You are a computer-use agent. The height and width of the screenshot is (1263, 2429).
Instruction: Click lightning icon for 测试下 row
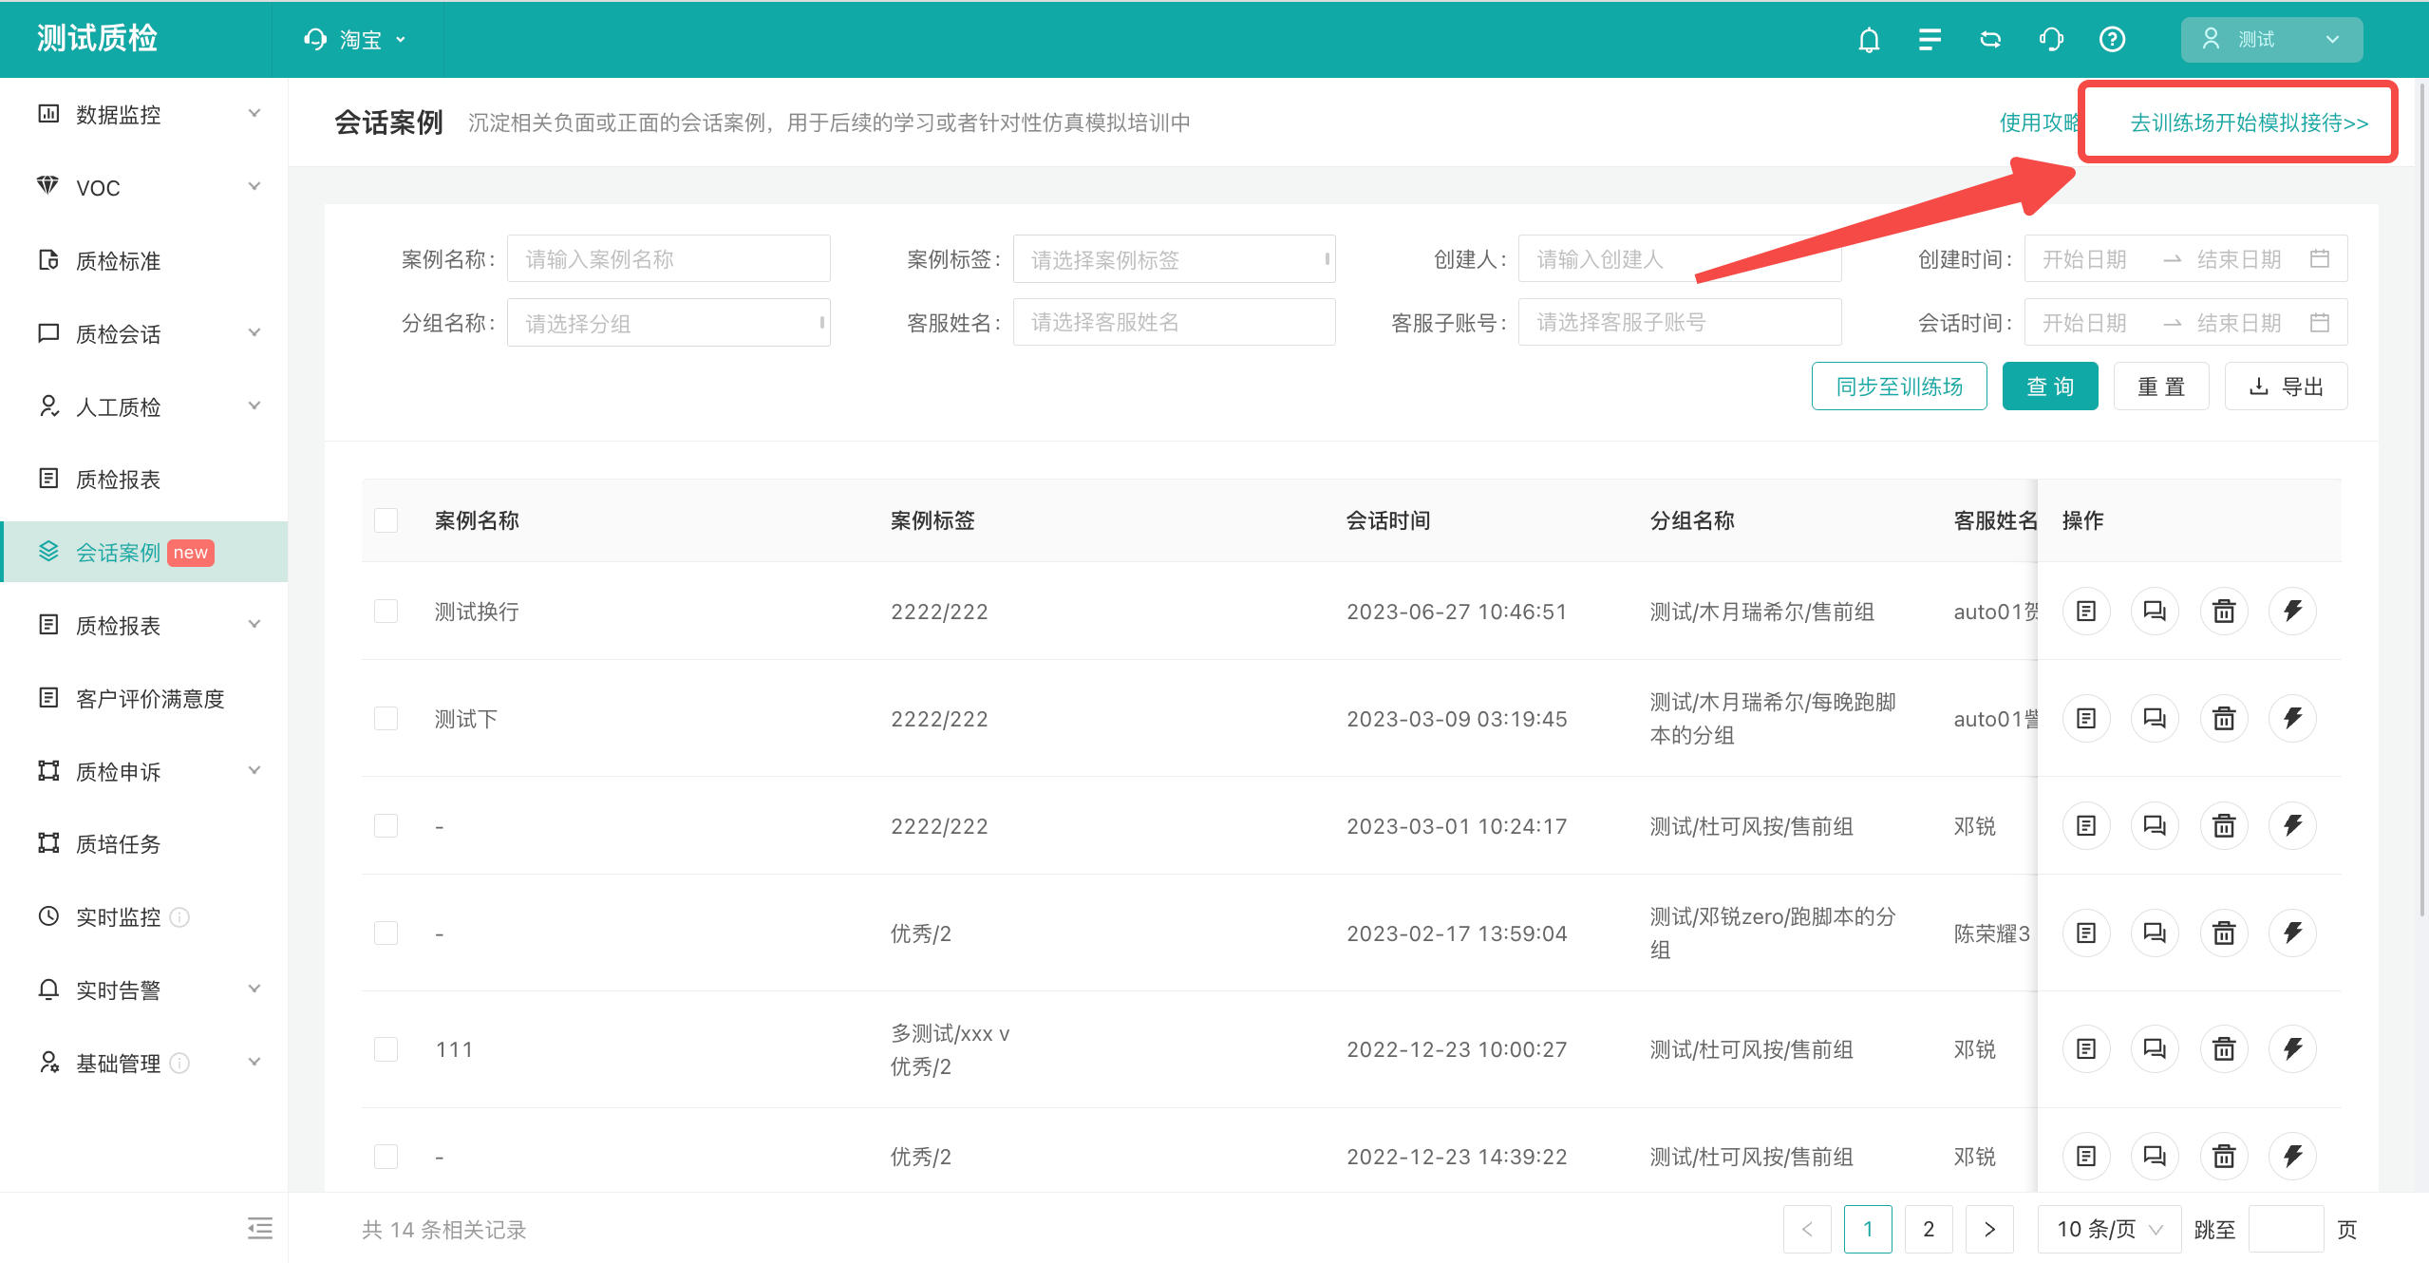pos(2292,718)
